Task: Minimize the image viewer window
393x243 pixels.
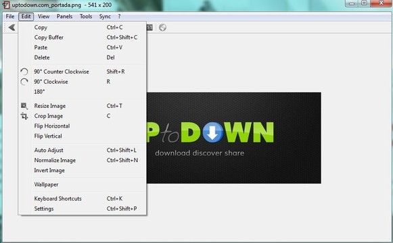Action: (x=352, y=3)
